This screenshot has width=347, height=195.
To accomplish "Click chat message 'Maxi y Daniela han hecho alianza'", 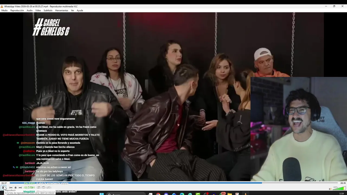I will coord(55,147).
